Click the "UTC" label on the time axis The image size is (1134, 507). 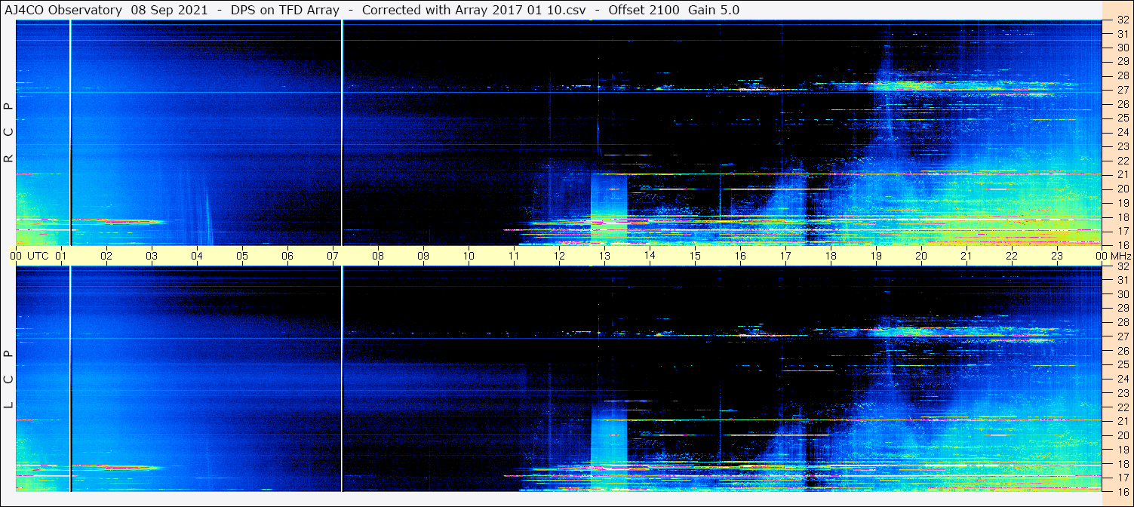(38, 256)
